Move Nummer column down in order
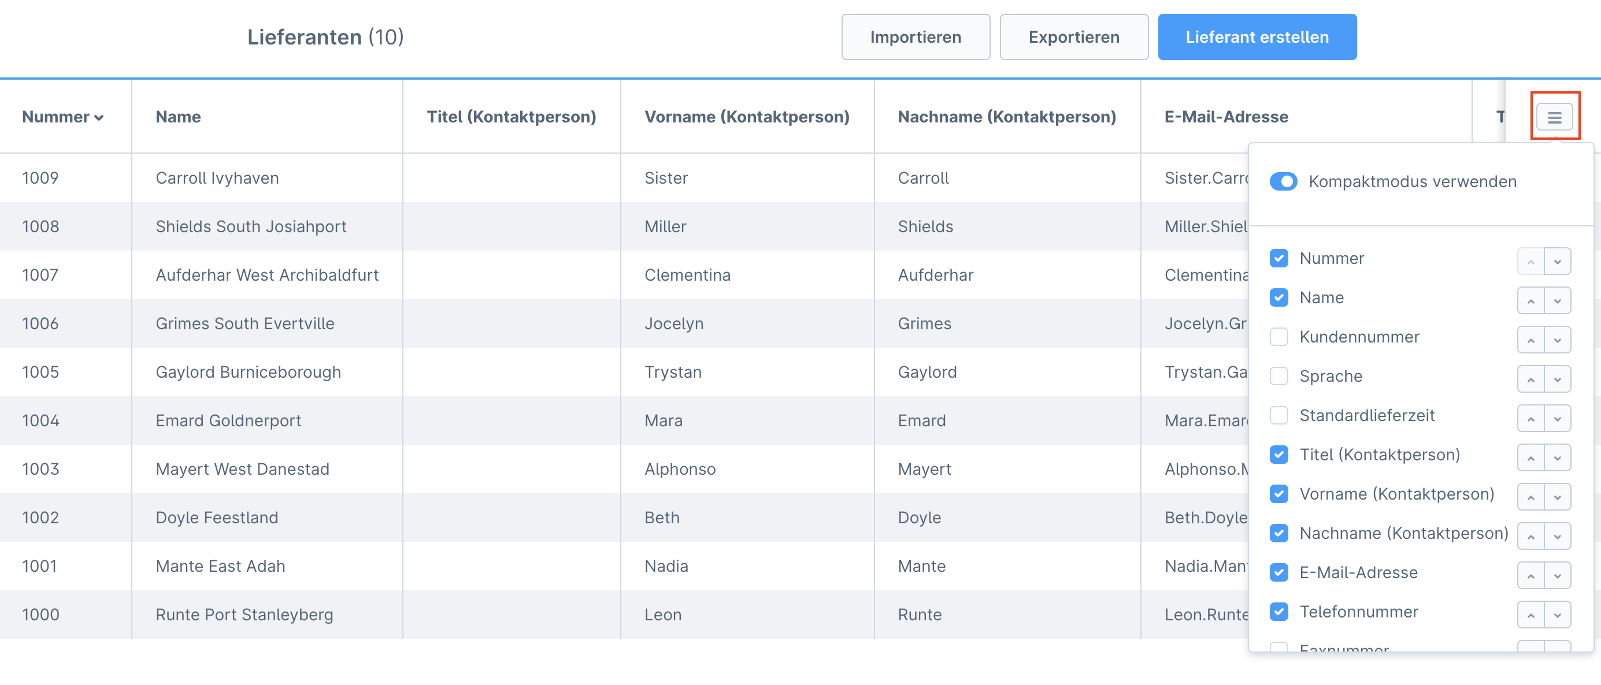 pos(1557,262)
